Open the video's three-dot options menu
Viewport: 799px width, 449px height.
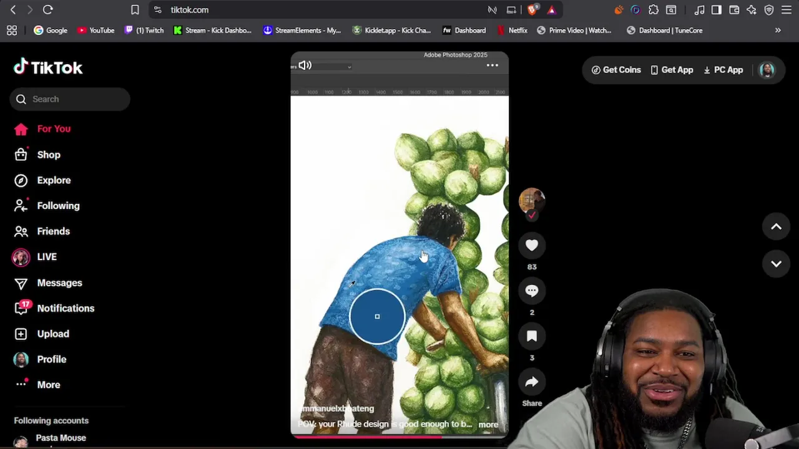(493, 65)
